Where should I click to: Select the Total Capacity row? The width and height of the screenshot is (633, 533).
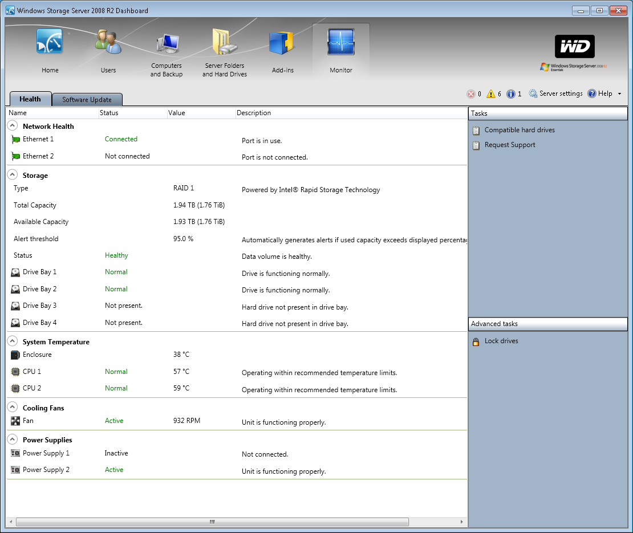click(x=237, y=205)
